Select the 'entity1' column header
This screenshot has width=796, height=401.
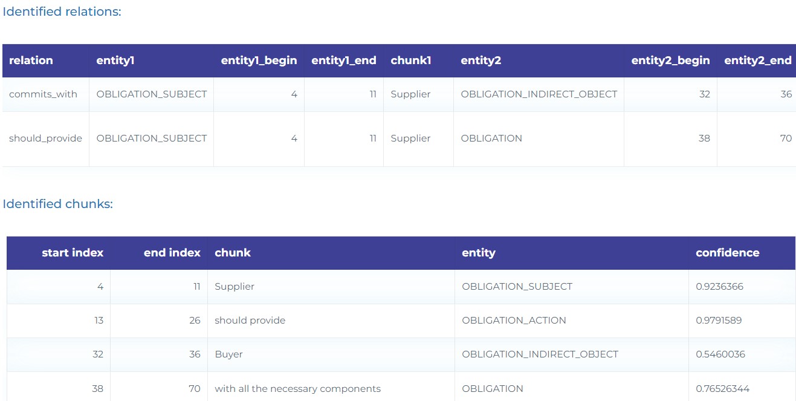pyautogui.click(x=115, y=60)
